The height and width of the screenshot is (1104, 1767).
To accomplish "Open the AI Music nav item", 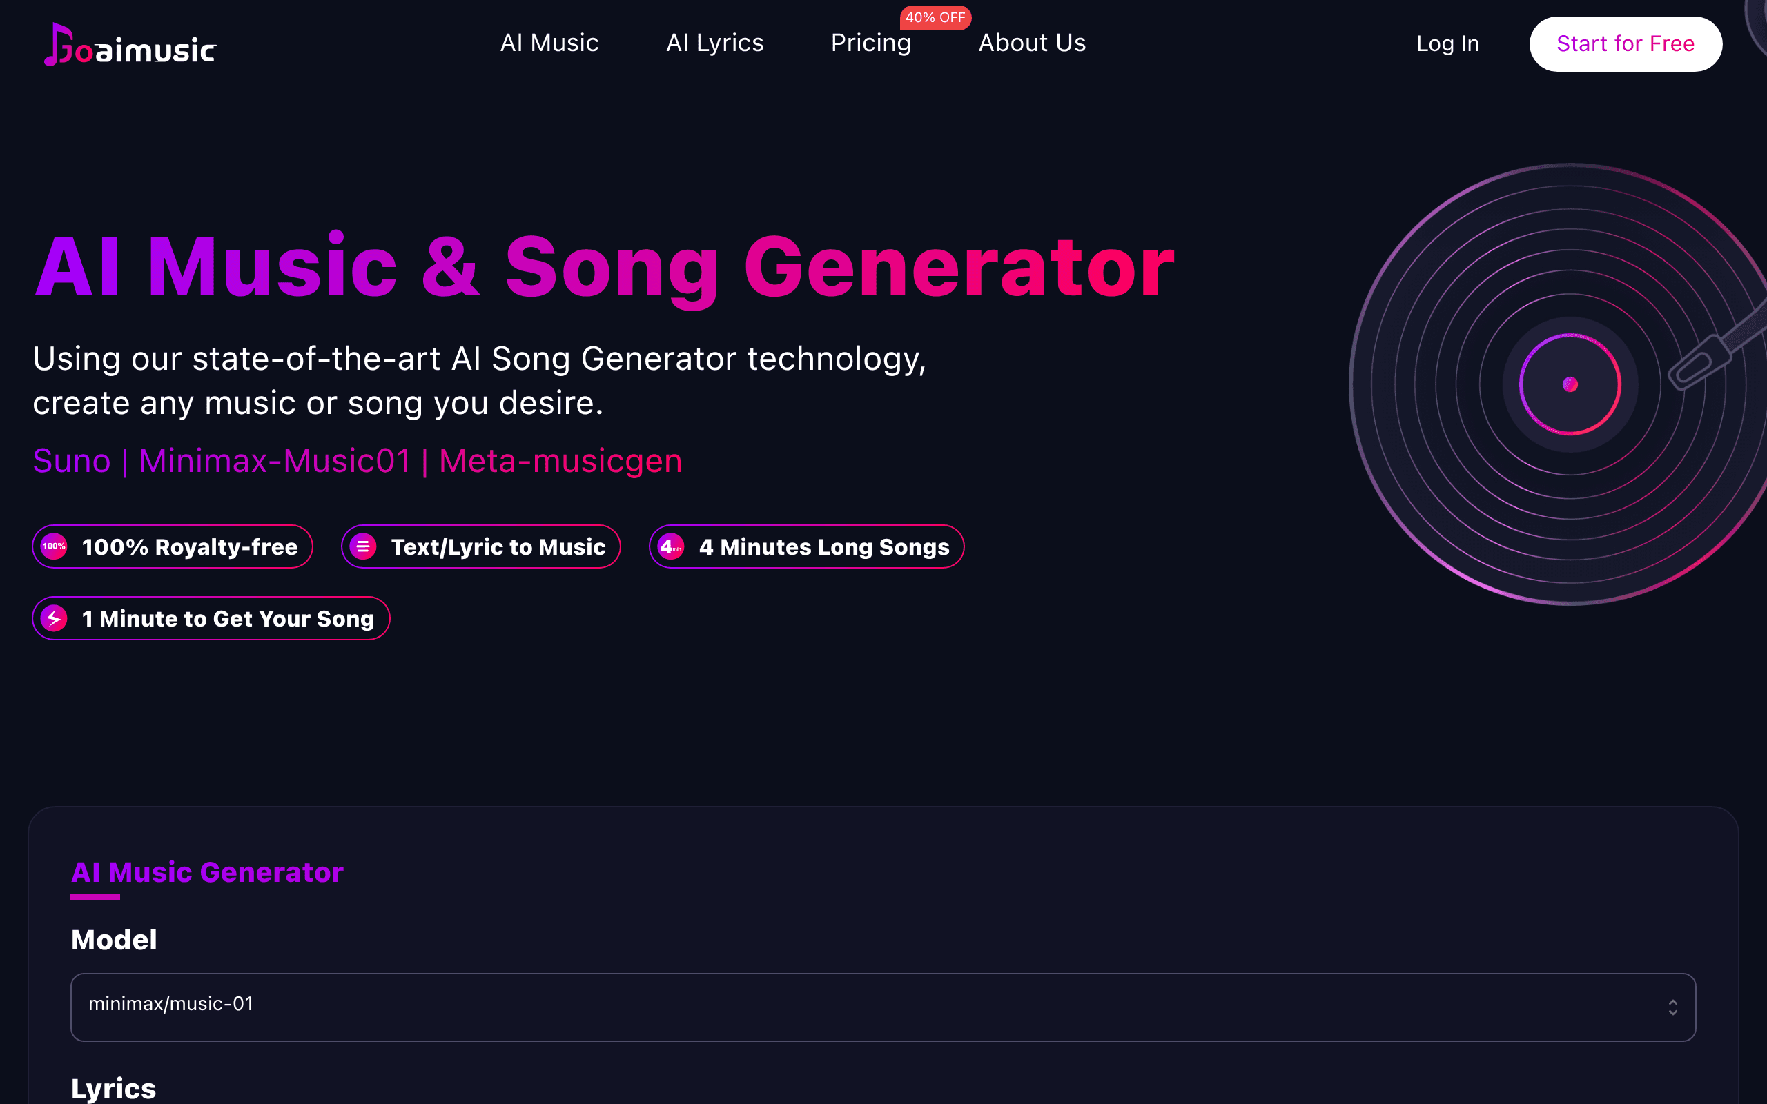I will pyautogui.click(x=549, y=43).
